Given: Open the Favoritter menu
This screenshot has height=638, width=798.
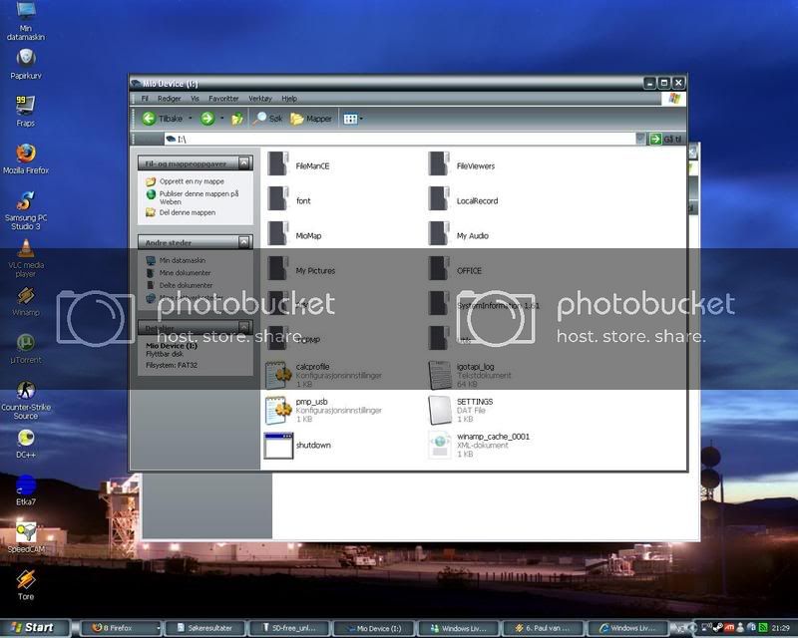Looking at the screenshot, I should pos(223,99).
